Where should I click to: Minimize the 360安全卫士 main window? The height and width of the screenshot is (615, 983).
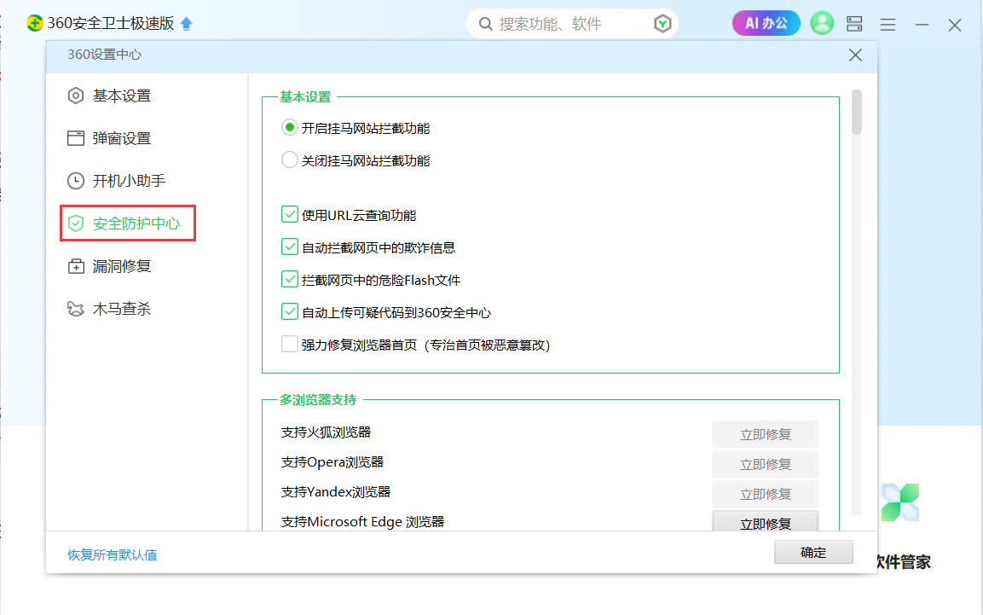coord(922,25)
